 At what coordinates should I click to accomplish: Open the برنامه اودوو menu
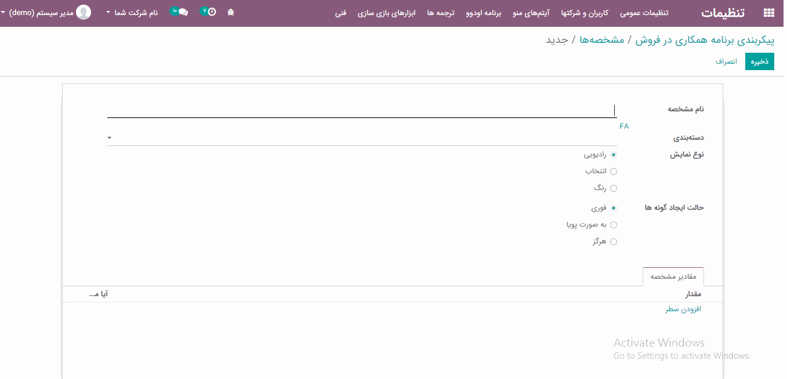point(483,12)
